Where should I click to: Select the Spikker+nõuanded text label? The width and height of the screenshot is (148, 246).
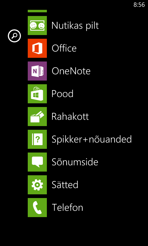[92, 139]
